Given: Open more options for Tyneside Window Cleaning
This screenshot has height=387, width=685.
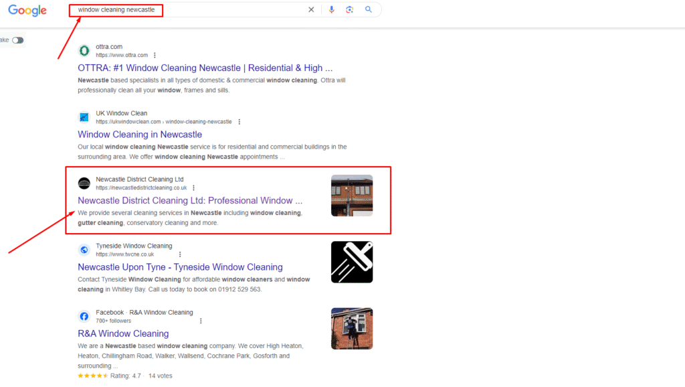Looking at the screenshot, I should tap(180, 254).
